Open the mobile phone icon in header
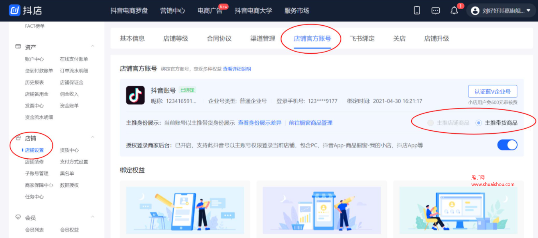 (x=417, y=10)
